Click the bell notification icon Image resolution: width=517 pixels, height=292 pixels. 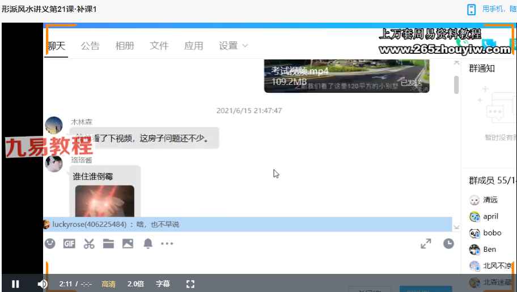148,244
